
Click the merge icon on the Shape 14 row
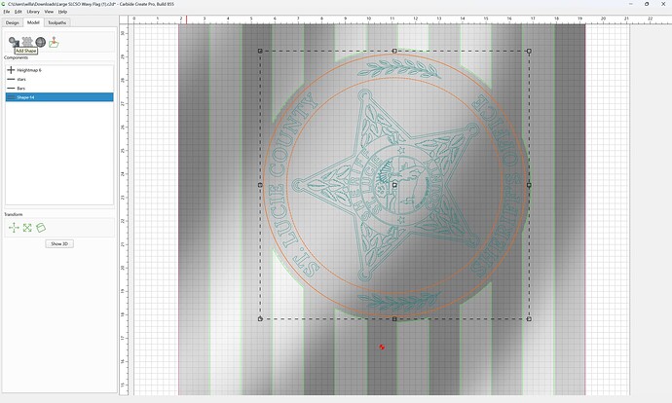[11, 97]
